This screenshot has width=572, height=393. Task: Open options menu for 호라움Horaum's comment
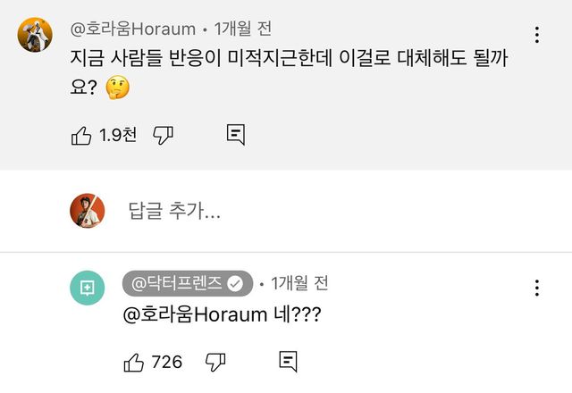tap(536, 35)
